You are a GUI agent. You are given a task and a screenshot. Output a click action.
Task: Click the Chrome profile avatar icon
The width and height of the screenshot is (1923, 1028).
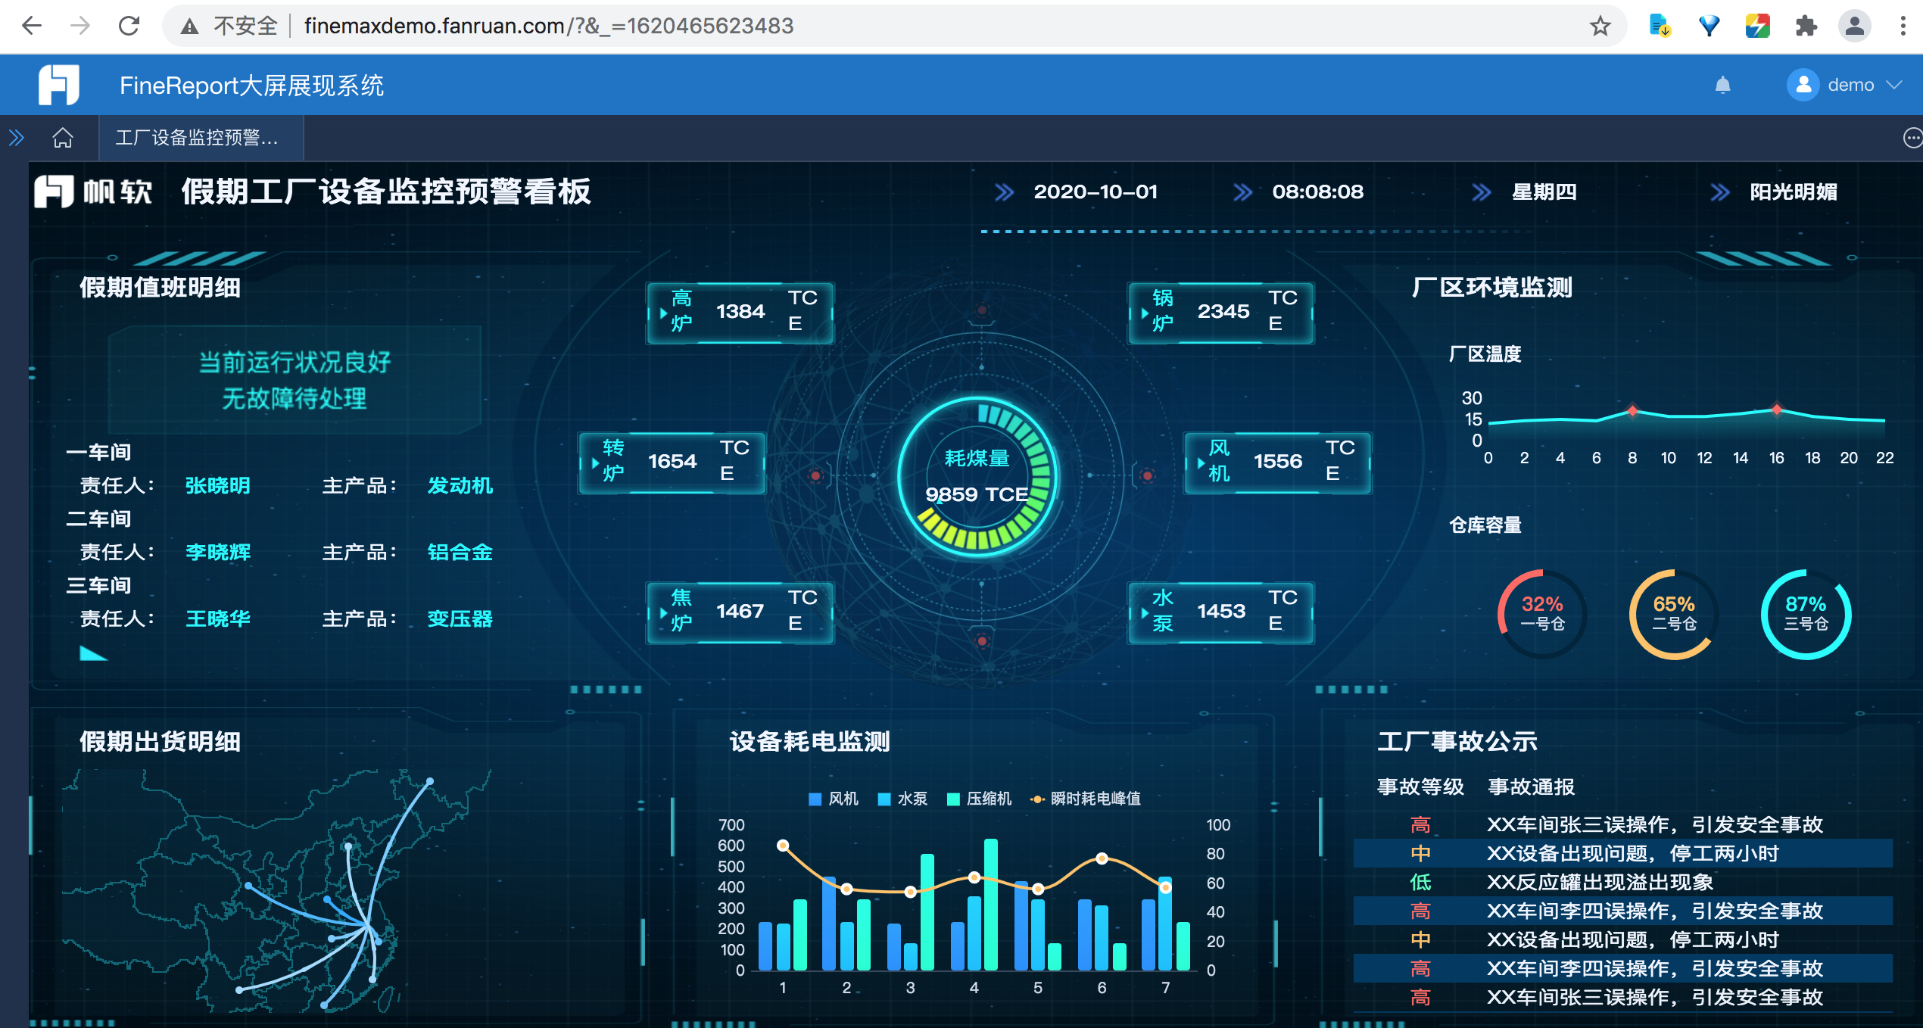[1854, 26]
